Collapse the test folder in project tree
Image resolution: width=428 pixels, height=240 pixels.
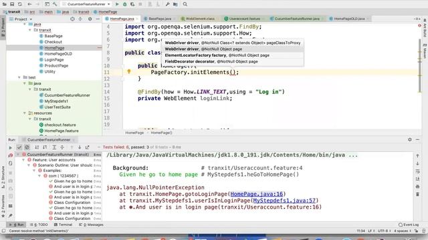[x=19, y=77]
